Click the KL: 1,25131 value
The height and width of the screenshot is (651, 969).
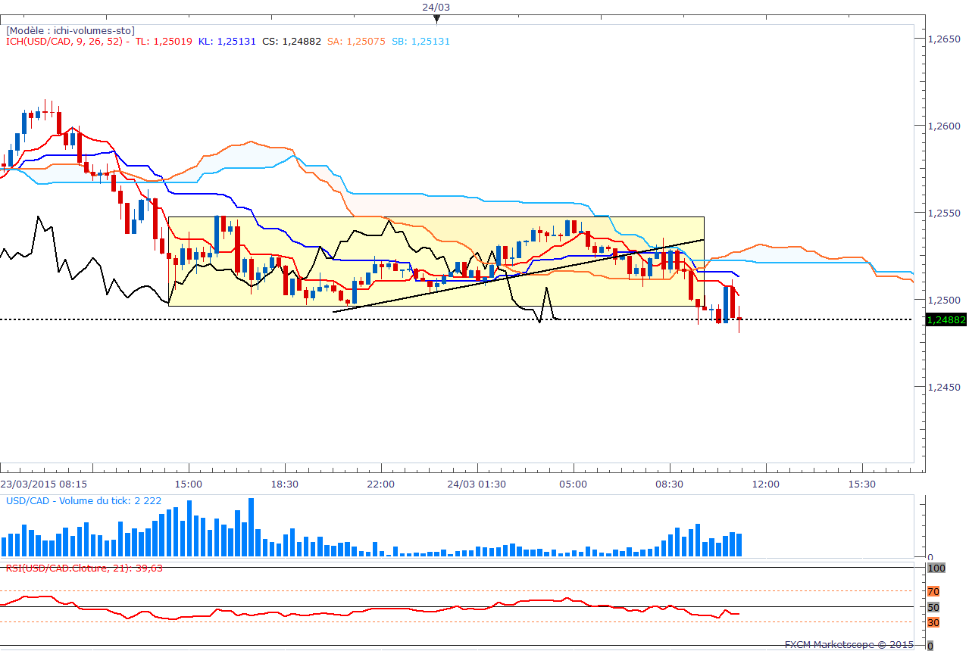[x=227, y=42]
